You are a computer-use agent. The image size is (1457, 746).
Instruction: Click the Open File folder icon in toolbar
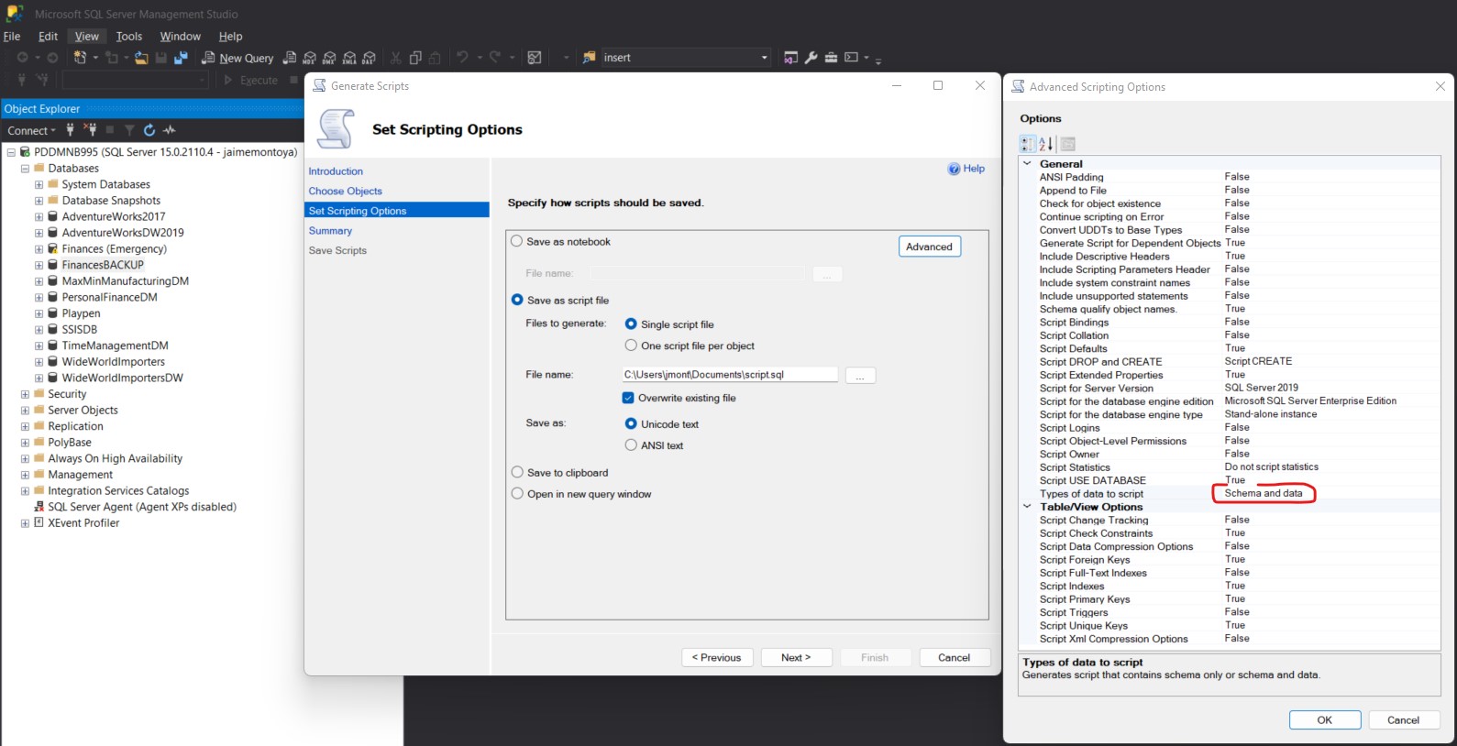(x=141, y=58)
